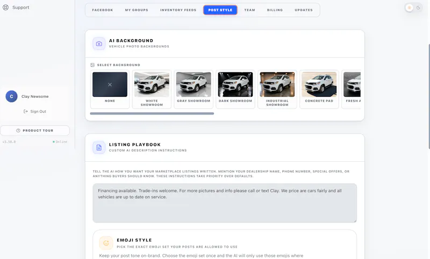Click the Custom AI Description Instructions subtitle
The image size is (430, 259).
coord(148,150)
